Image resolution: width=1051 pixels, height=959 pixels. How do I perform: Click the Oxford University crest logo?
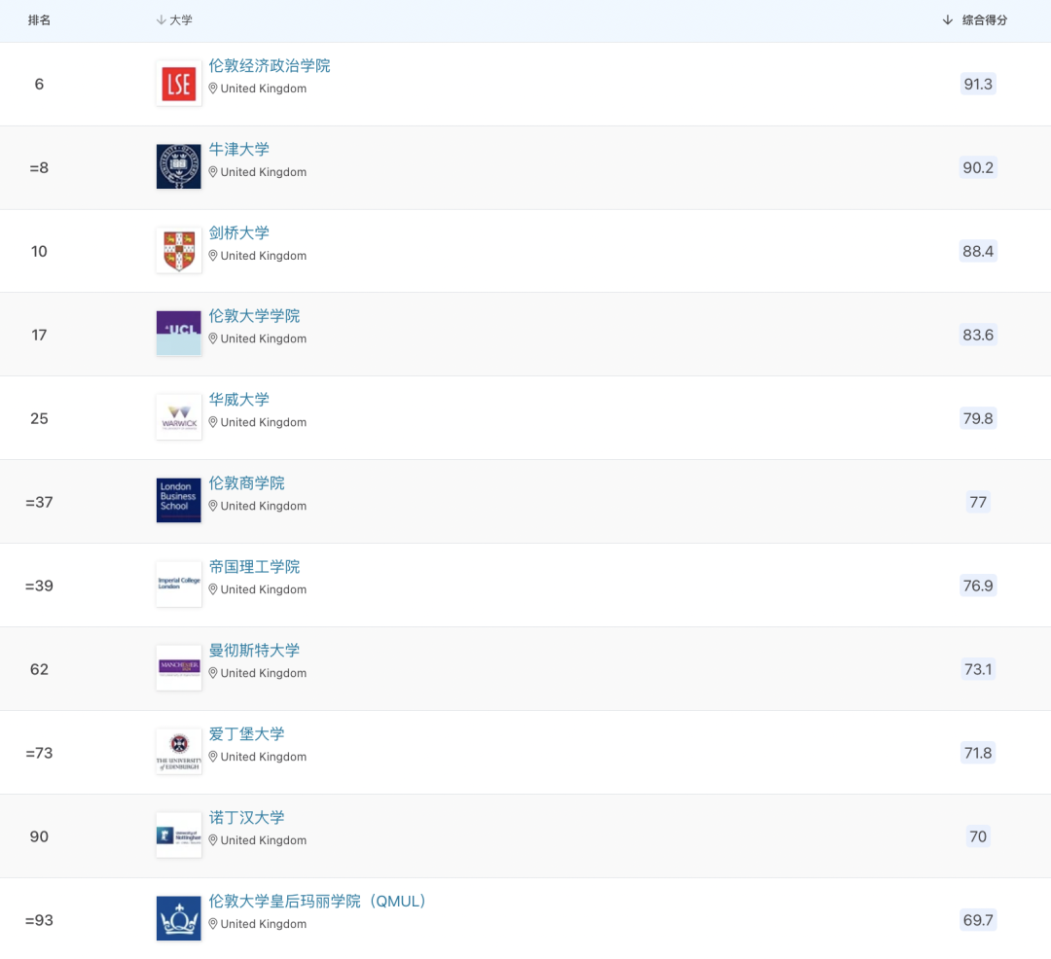pyautogui.click(x=178, y=166)
